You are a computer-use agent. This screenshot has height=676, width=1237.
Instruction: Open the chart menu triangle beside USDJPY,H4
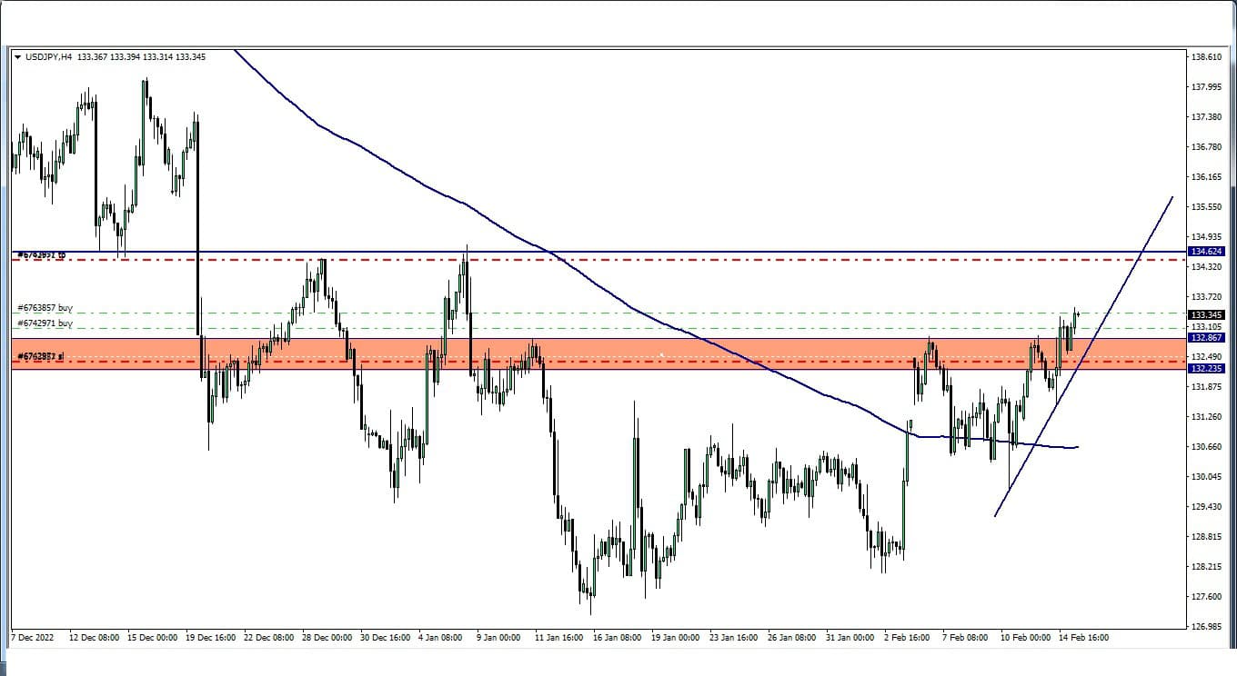(x=17, y=57)
